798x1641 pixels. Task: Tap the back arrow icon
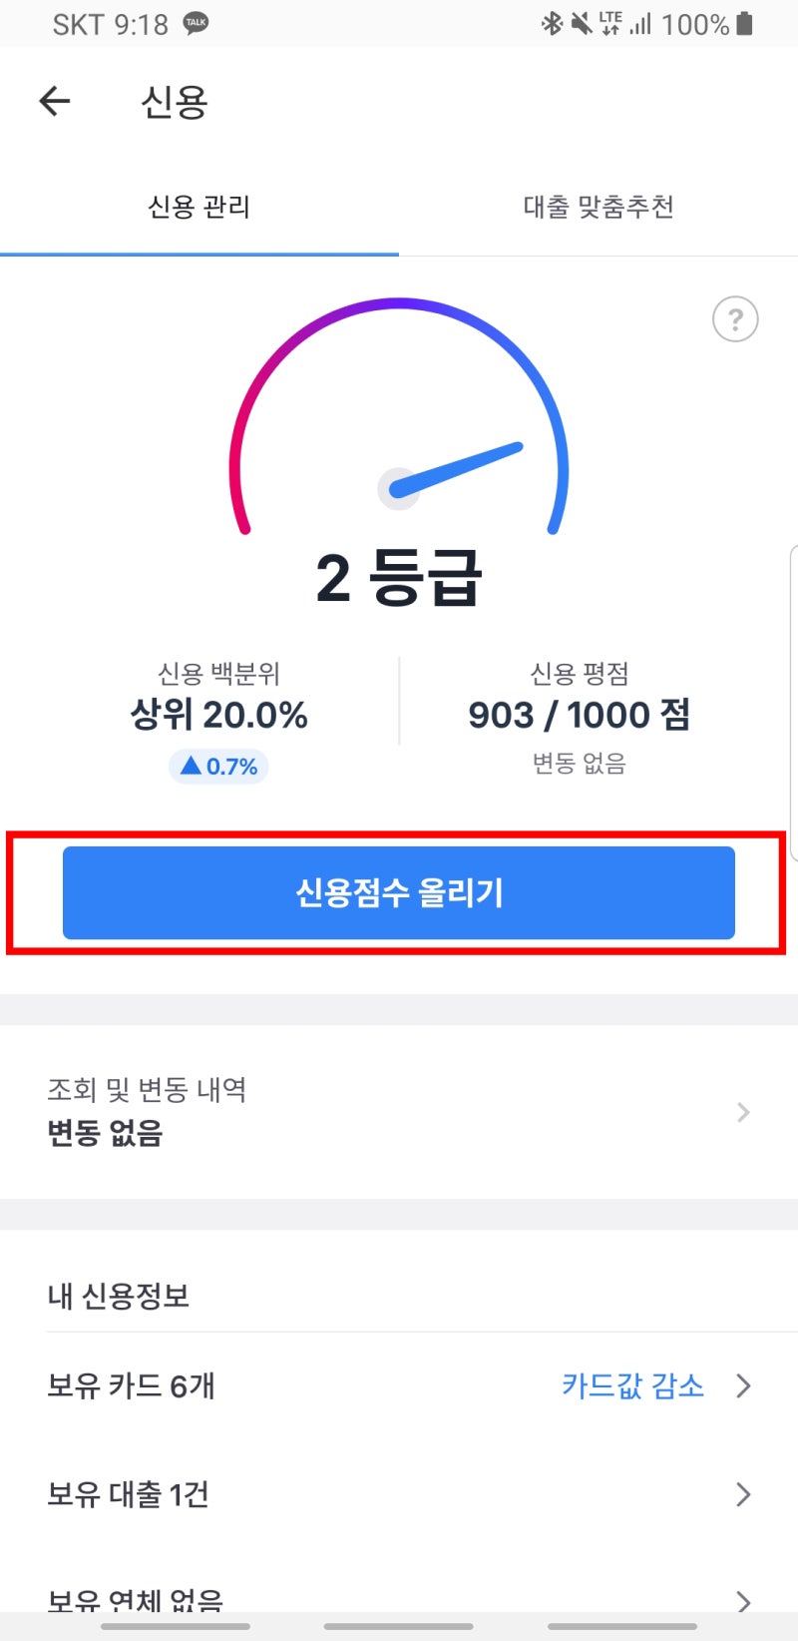pyautogui.click(x=55, y=101)
